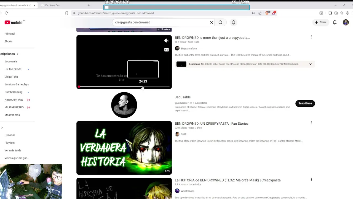Open the Brave VPN shield icon
The image size is (353, 199).
click(x=347, y=13)
